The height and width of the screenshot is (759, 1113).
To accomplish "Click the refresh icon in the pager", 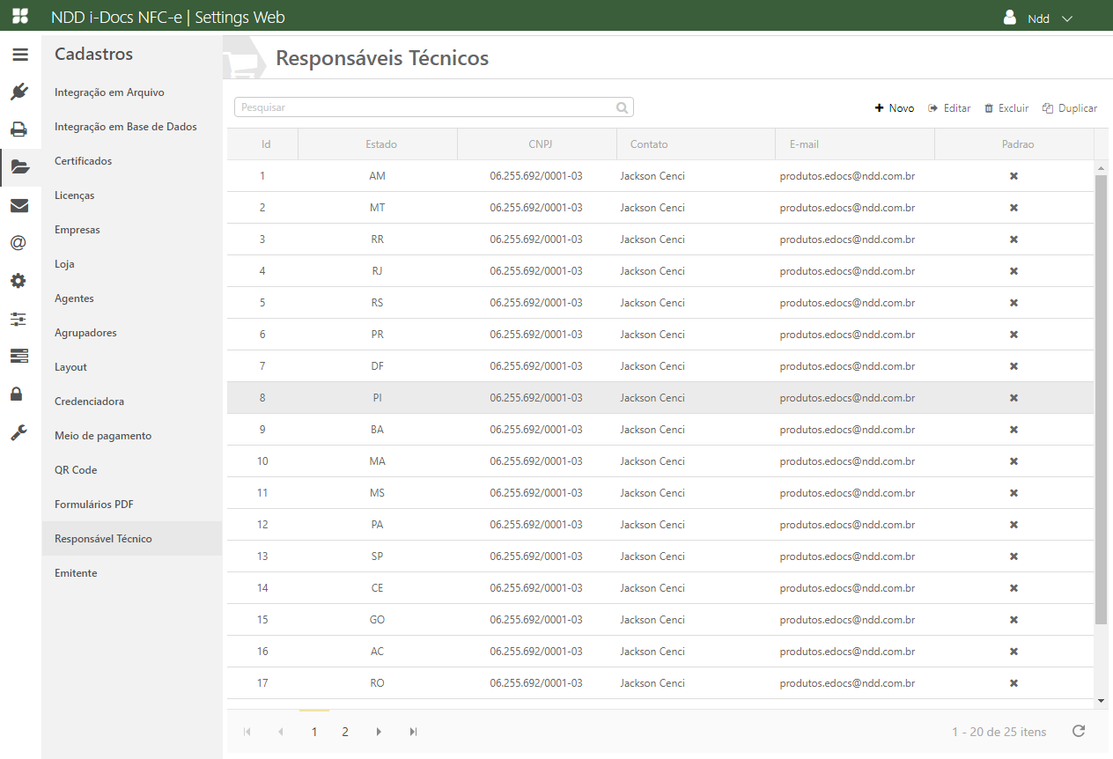I will [x=1079, y=731].
